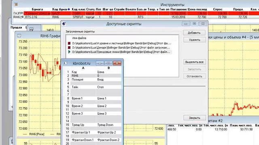259x145 pixels.
Task: Click column header A in kbrobot.ru table
Action: [83, 68]
